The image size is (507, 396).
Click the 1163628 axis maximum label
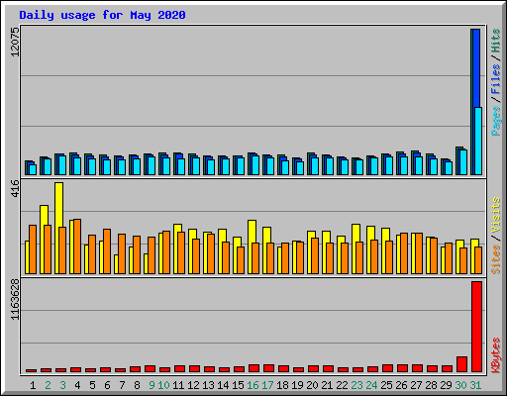click(x=15, y=300)
